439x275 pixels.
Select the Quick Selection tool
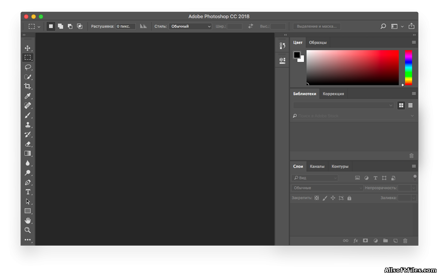tap(27, 77)
